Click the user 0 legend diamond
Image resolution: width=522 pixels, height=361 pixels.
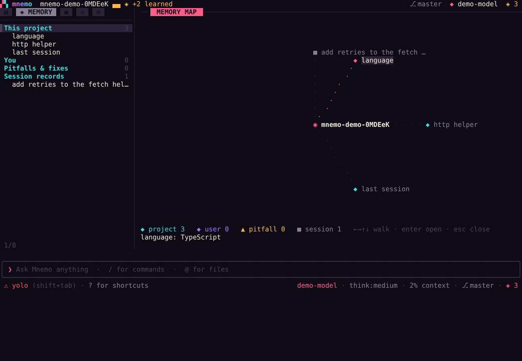(x=199, y=229)
